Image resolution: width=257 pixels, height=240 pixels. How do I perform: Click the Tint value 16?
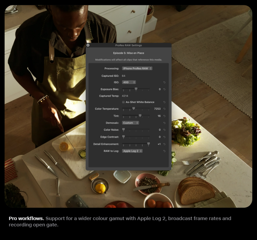[x=159, y=116]
